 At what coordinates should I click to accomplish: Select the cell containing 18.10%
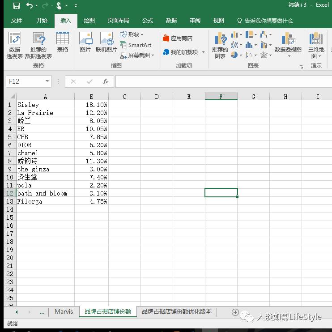coord(91,105)
